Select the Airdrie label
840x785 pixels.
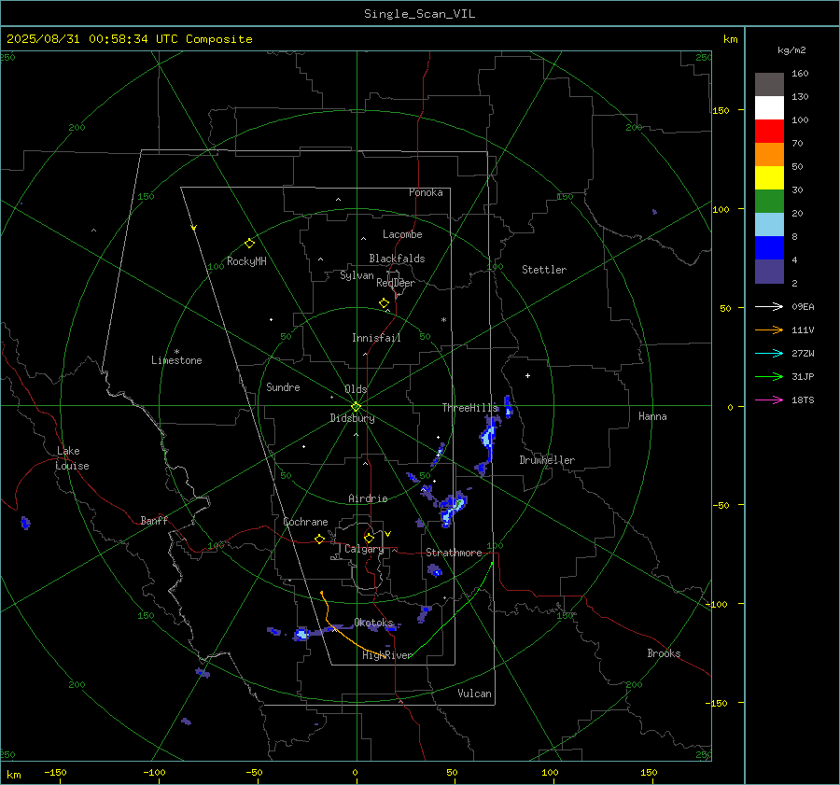368,498
